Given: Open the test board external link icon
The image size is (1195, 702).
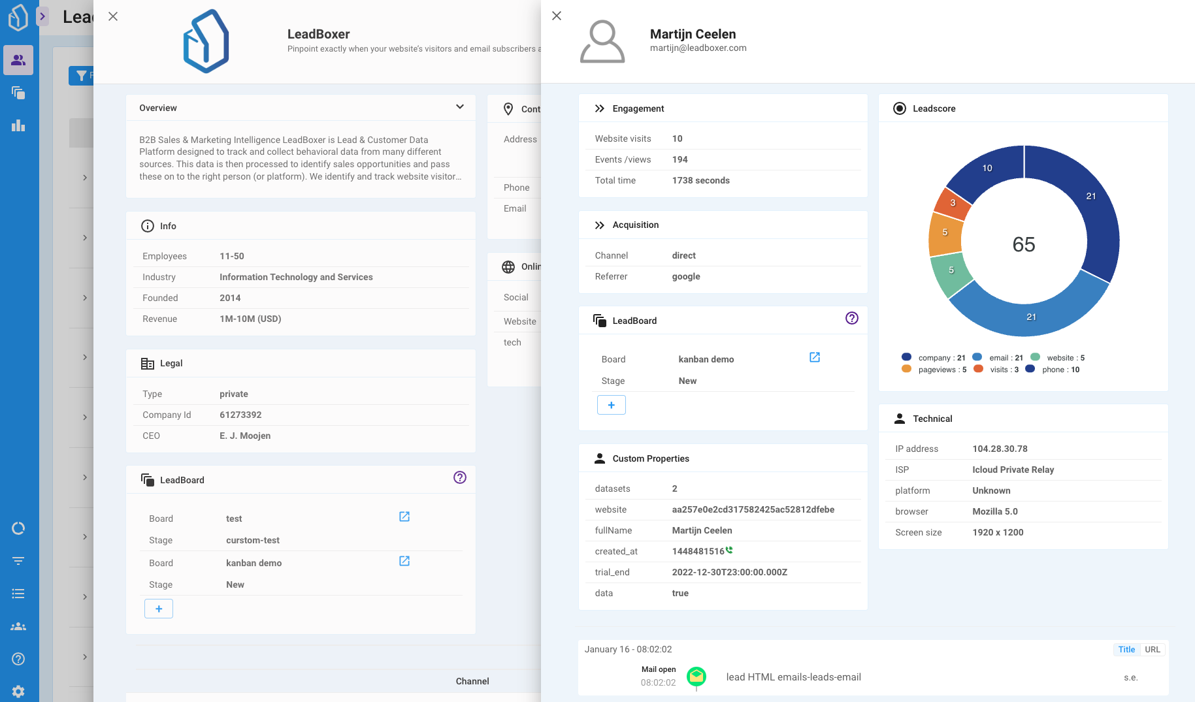Looking at the screenshot, I should point(404,517).
